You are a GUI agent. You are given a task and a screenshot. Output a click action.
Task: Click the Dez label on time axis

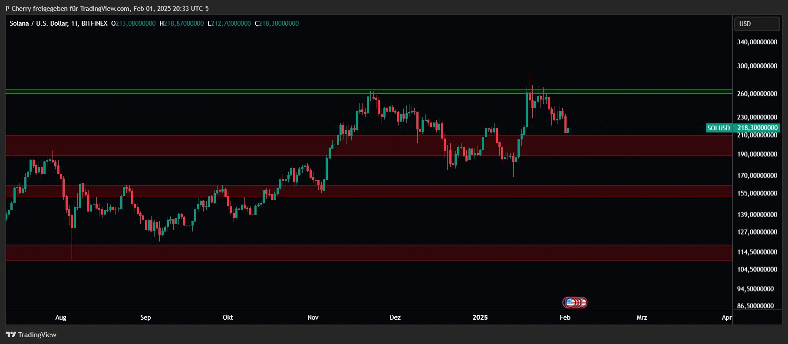click(395, 318)
